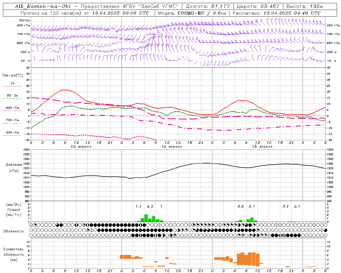Click the Тем-ра(°C) panel label

[13, 75]
